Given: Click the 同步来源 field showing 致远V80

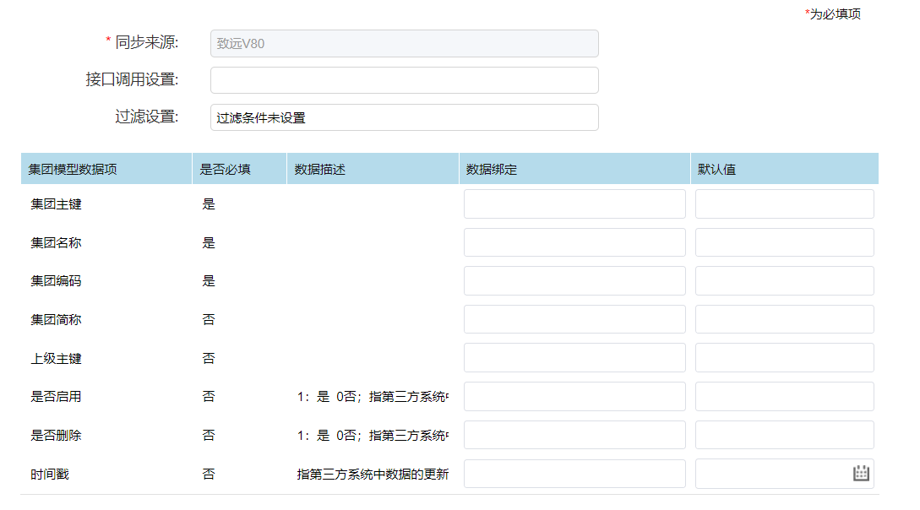Looking at the screenshot, I should (x=404, y=44).
